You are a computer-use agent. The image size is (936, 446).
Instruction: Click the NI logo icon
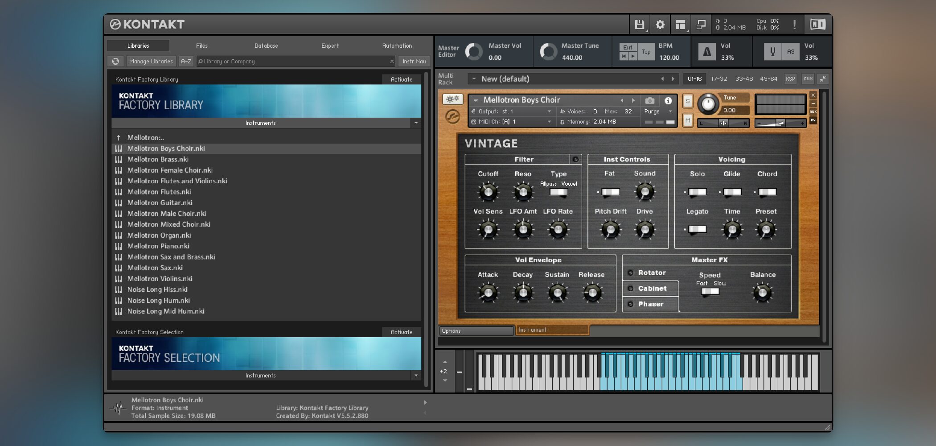point(818,25)
